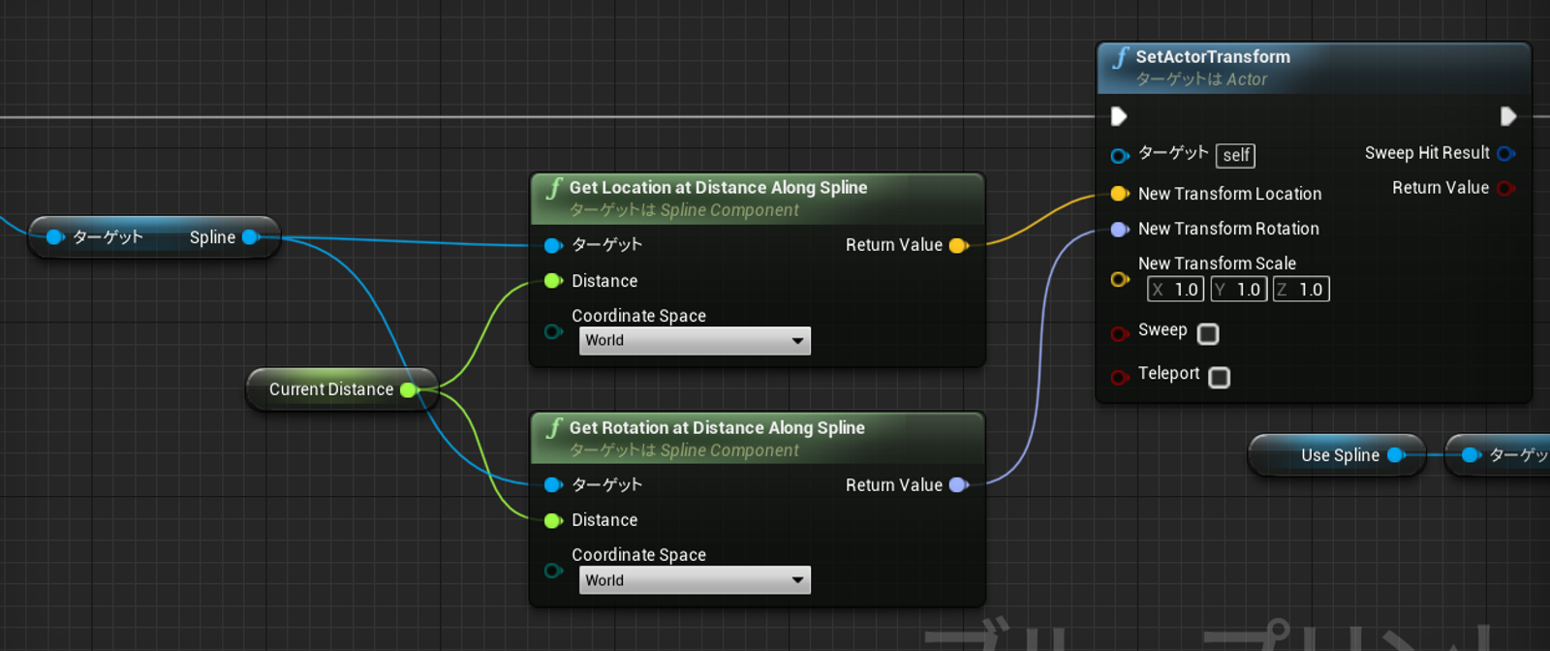Click the function icon on SetActorTransform header

coord(1121,57)
